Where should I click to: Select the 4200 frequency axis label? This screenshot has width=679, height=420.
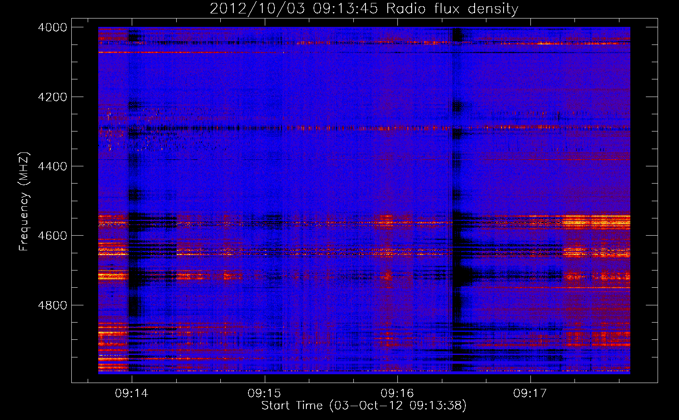(52, 97)
